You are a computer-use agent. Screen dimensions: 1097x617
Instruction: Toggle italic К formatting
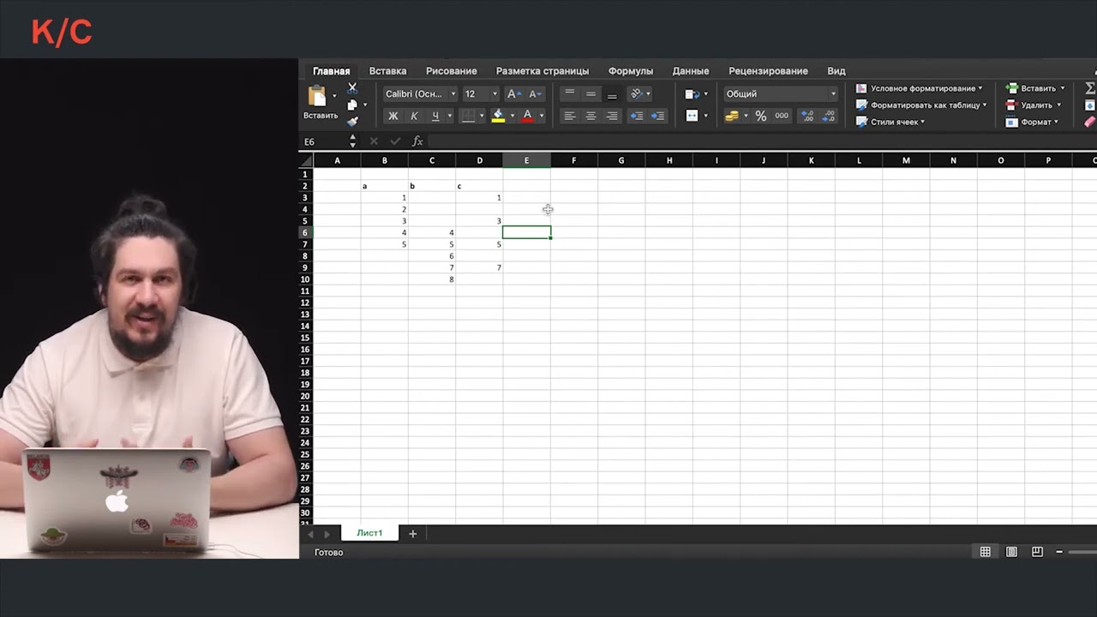[415, 116]
